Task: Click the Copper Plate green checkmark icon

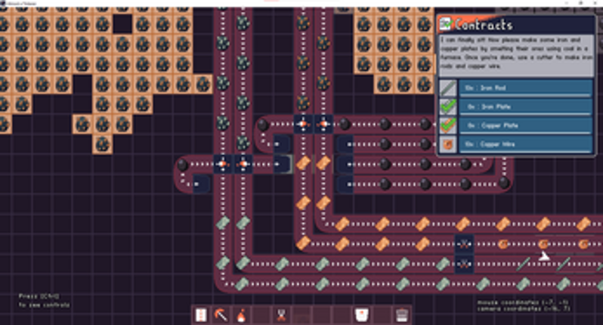Action: pos(448,125)
